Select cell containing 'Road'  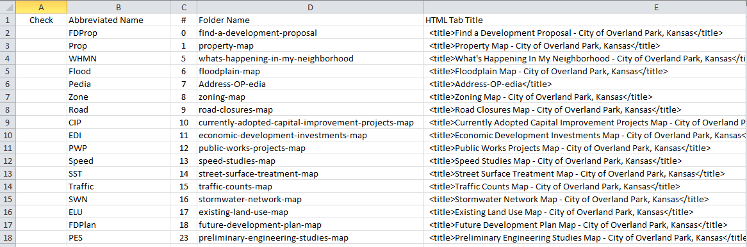[119, 110]
